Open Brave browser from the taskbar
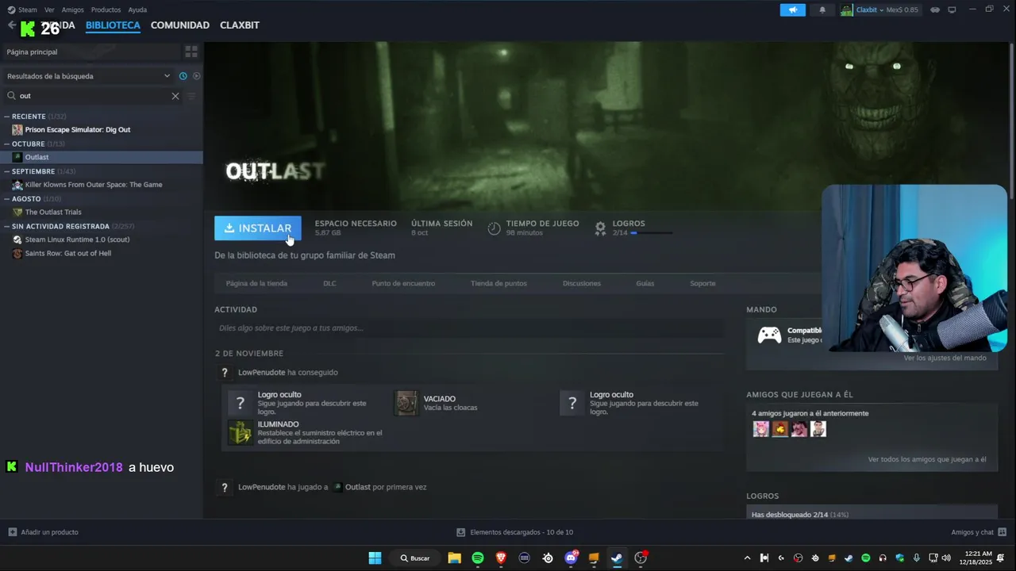 (x=501, y=558)
